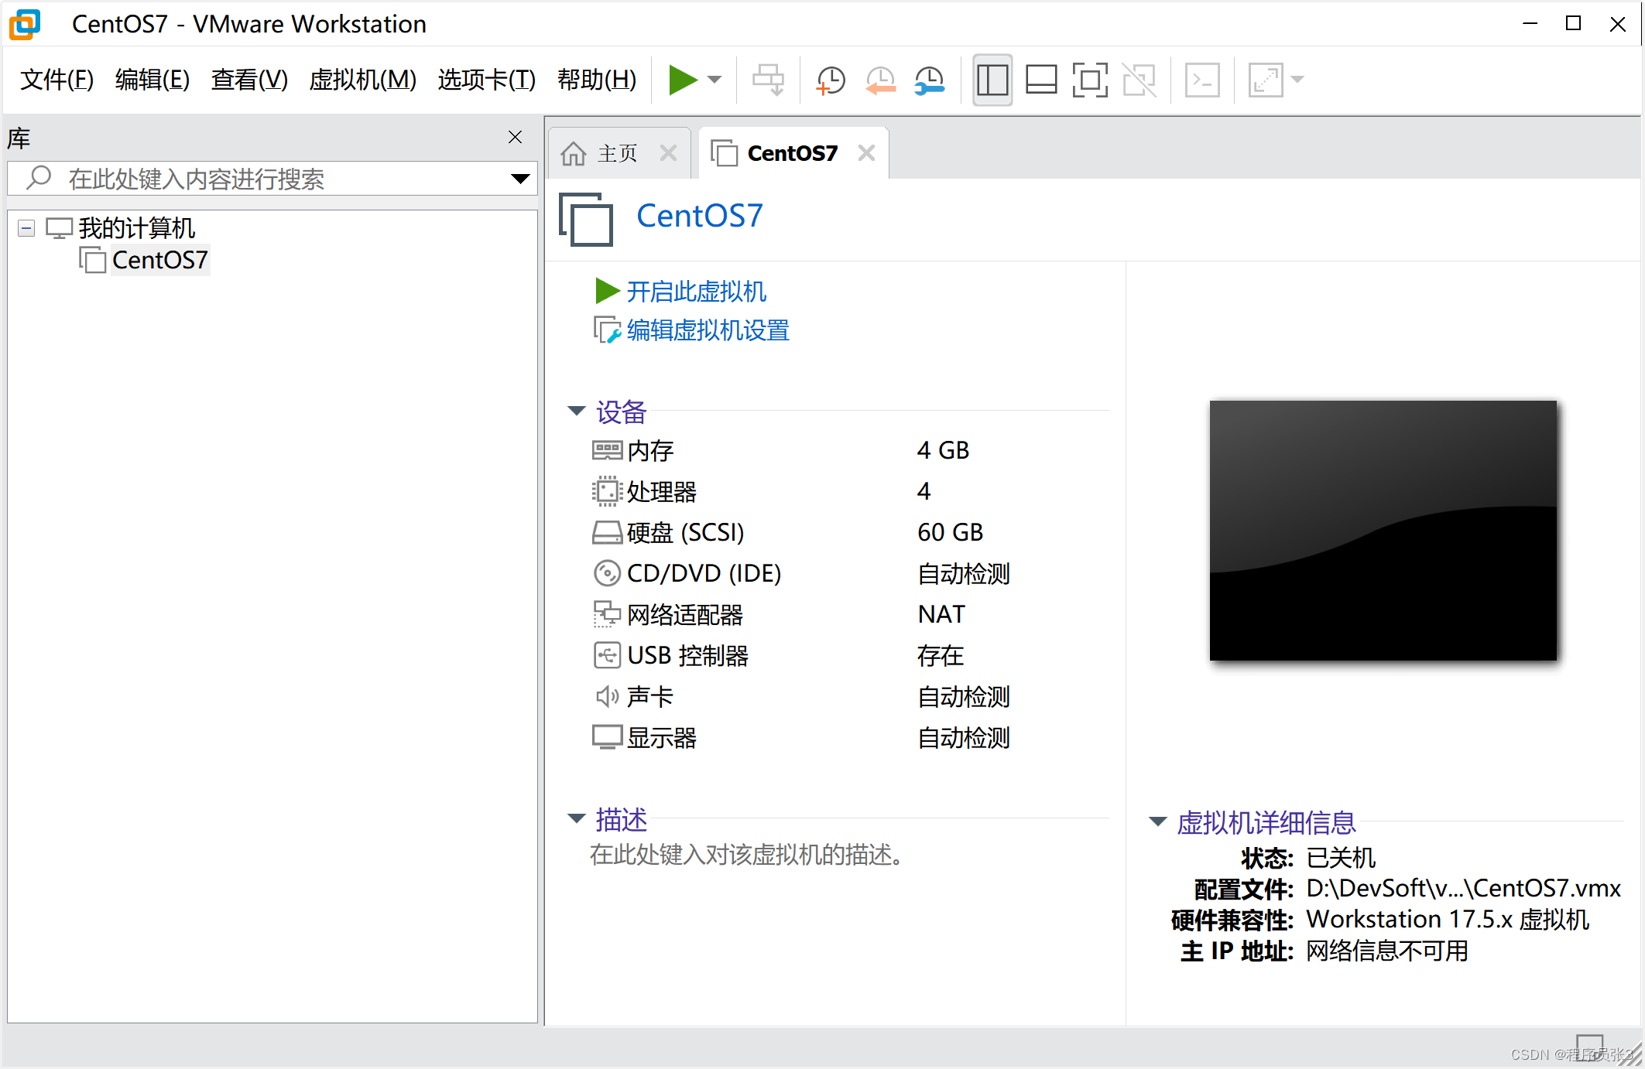Screen dimensions: 1645x1069
Task: Collapse the 设备 section
Action: (577, 411)
